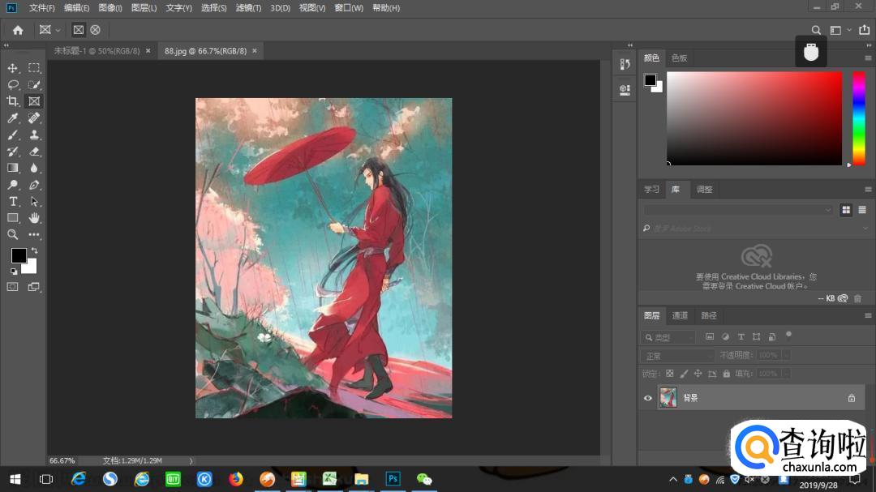Open the Color panel flyout menu

[x=868, y=58]
